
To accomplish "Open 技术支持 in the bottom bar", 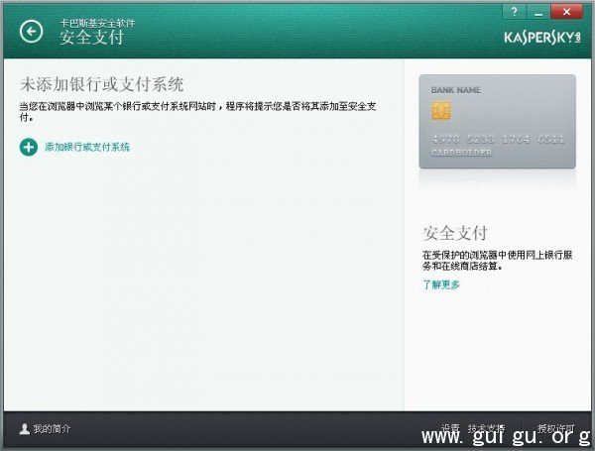I will (486, 428).
